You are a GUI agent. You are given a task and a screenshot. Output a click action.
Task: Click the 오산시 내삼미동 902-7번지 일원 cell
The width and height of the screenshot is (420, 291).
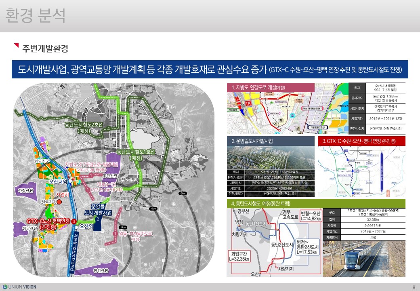385,88
